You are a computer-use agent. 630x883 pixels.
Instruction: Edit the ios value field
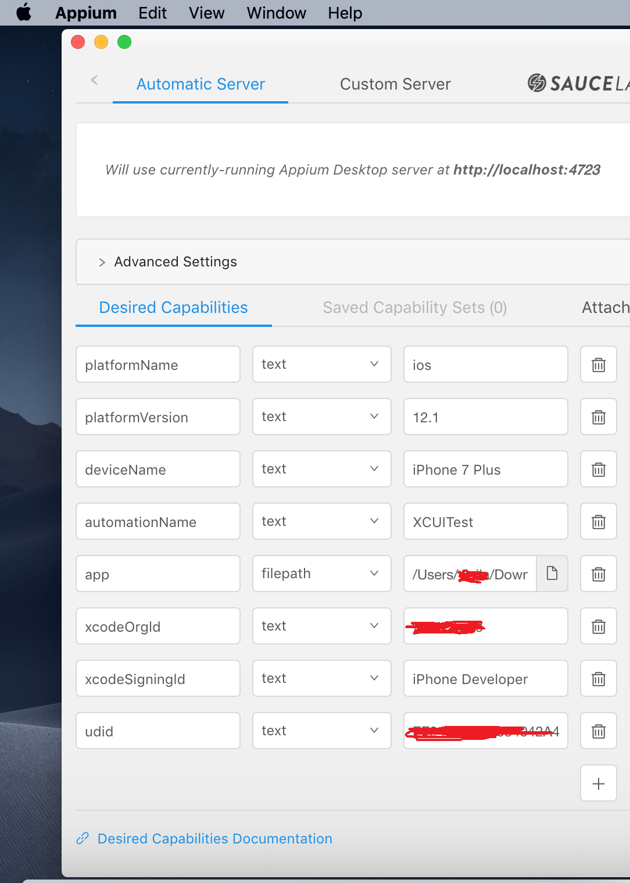click(485, 365)
